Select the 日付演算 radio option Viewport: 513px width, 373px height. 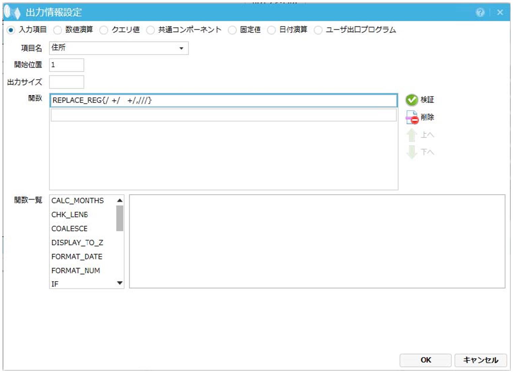click(271, 30)
